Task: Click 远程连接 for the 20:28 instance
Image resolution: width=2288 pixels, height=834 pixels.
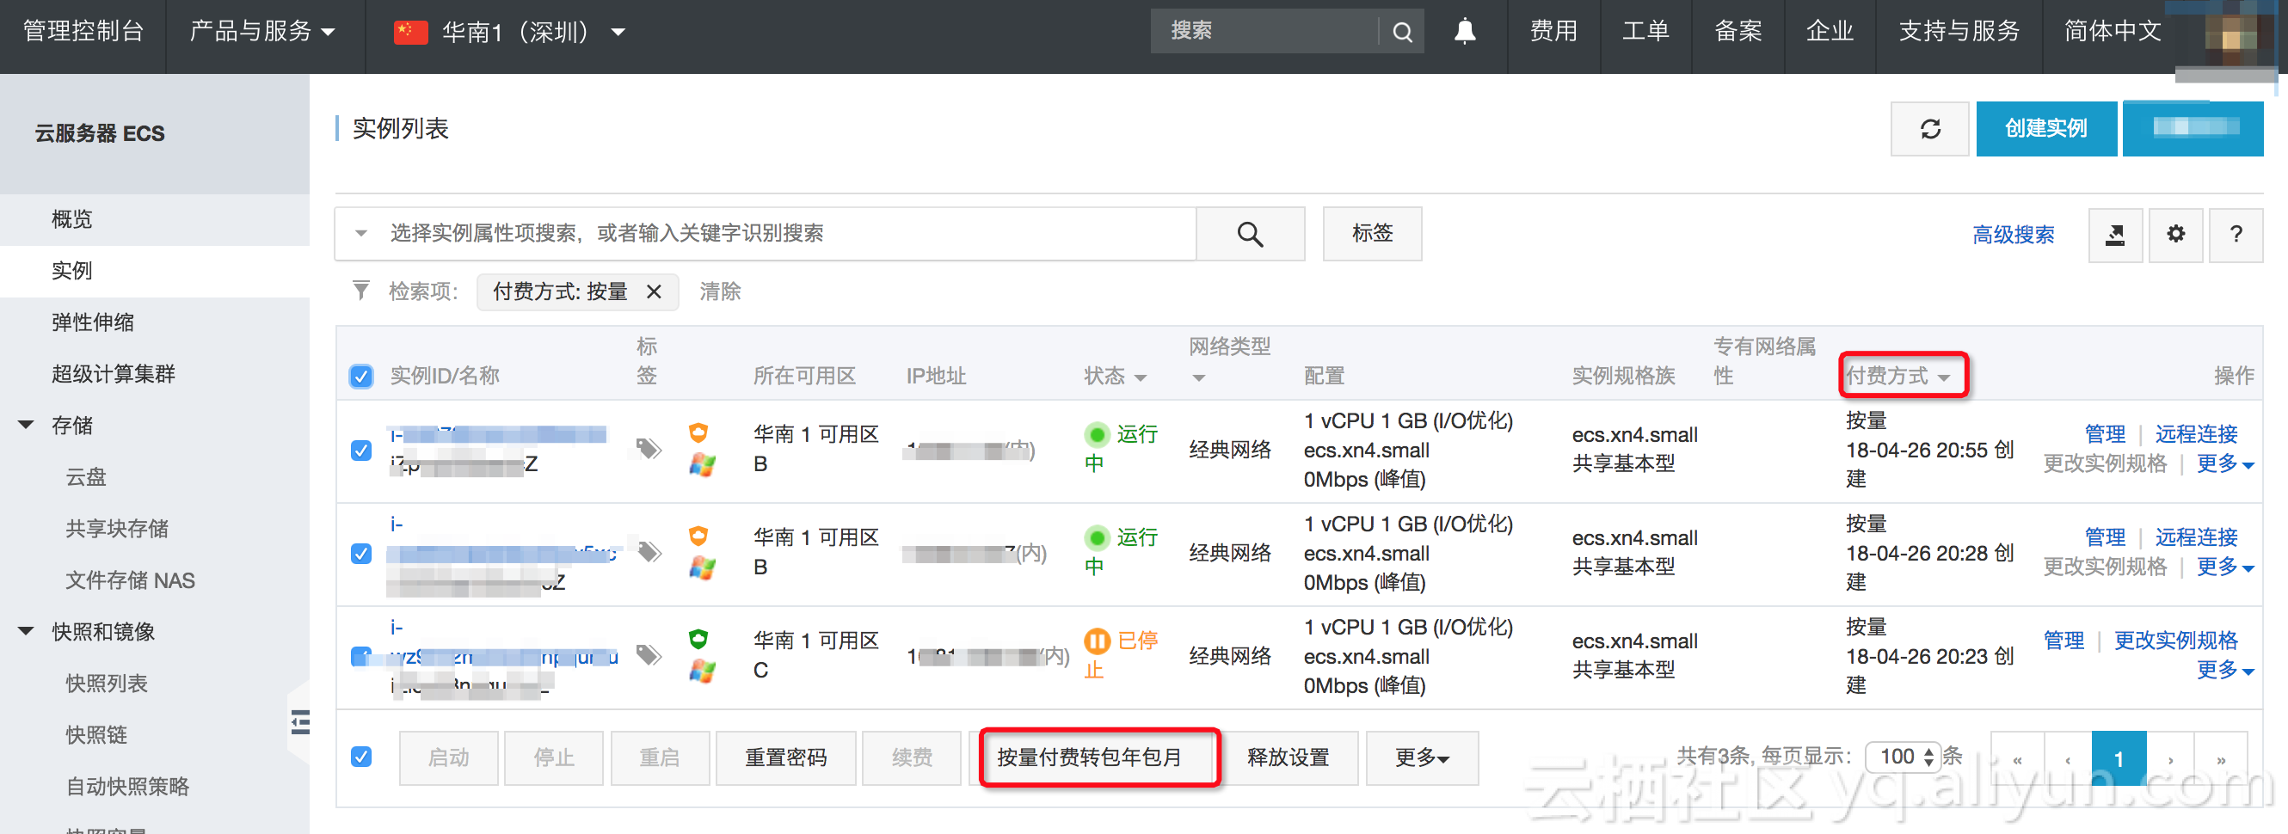Action: tap(2196, 537)
